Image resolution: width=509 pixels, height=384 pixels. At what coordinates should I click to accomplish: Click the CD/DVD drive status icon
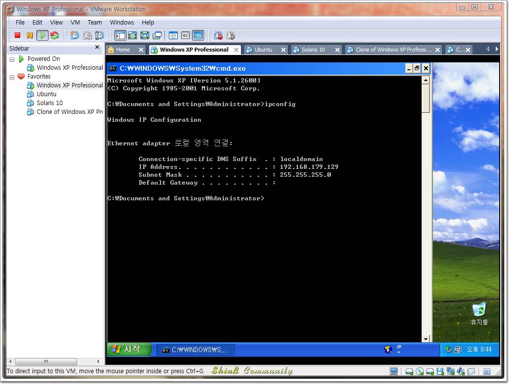pyautogui.click(x=420, y=371)
